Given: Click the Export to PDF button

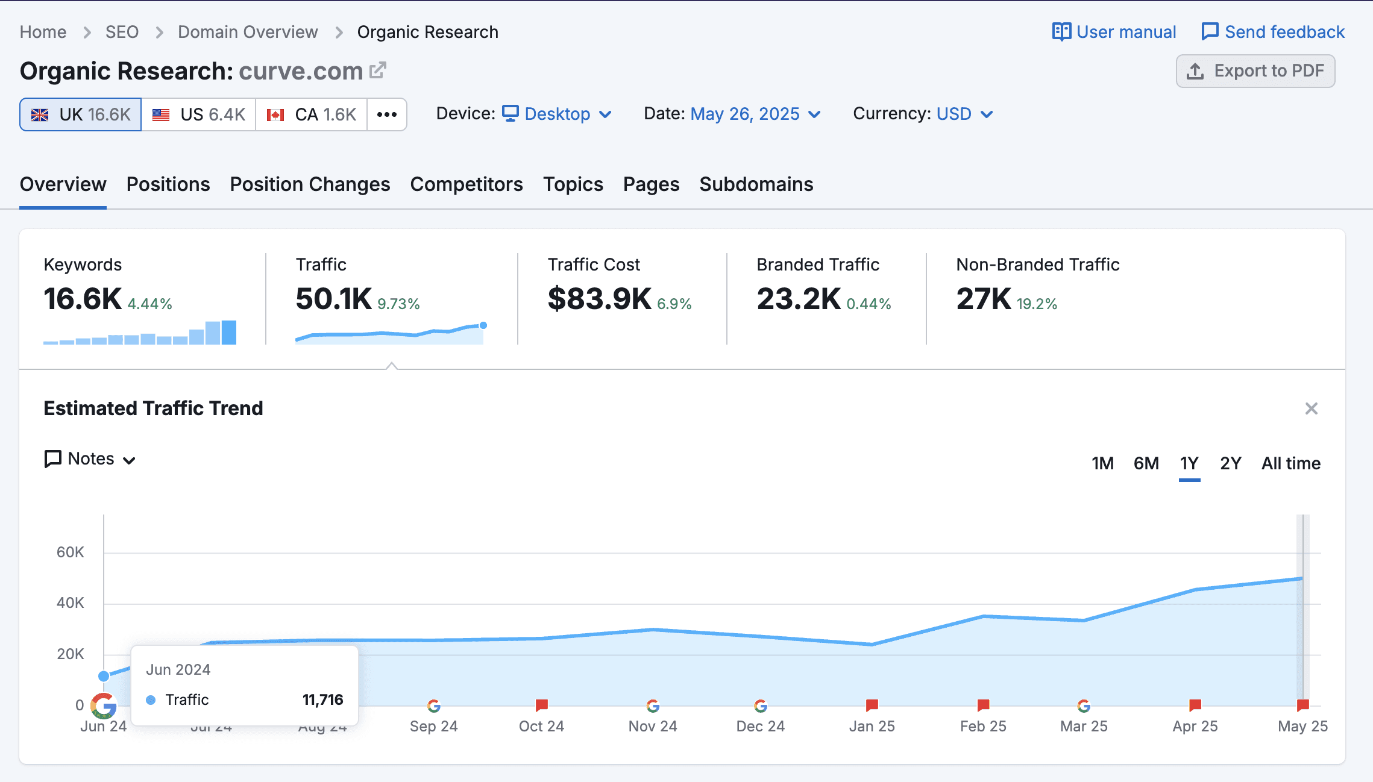Looking at the screenshot, I should tap(1255, 71).
